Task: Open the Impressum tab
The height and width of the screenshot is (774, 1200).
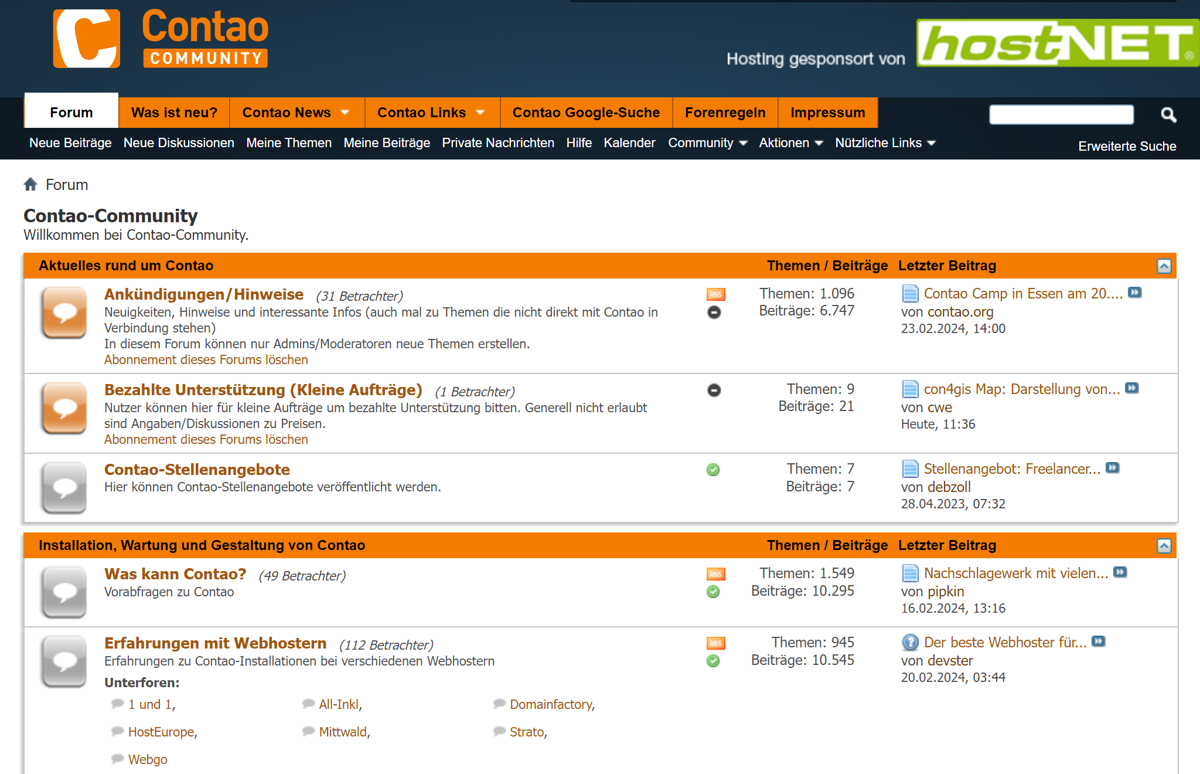Action: [827, 113]
